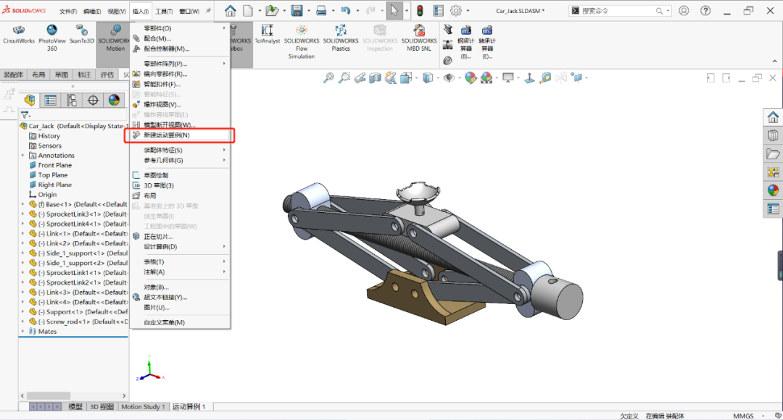Open the Motion Study 1 tab
Viewport: 783px width, 420px height.
point(143,406)
